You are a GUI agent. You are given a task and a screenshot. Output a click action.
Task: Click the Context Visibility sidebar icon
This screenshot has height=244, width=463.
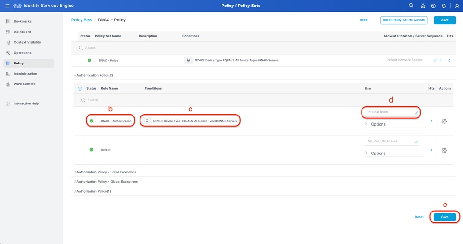pos(8,42)
